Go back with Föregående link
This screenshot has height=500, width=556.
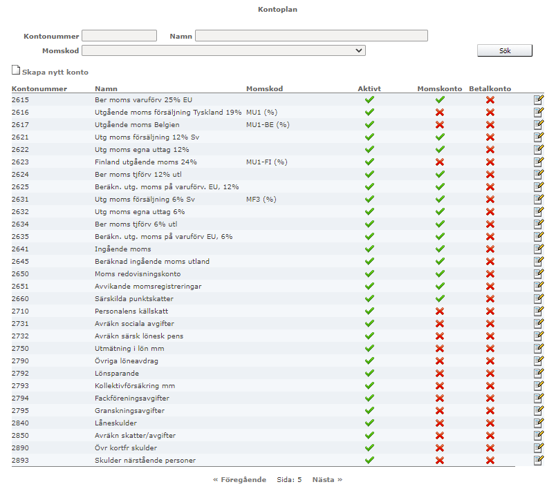click(x=239, y=479)
